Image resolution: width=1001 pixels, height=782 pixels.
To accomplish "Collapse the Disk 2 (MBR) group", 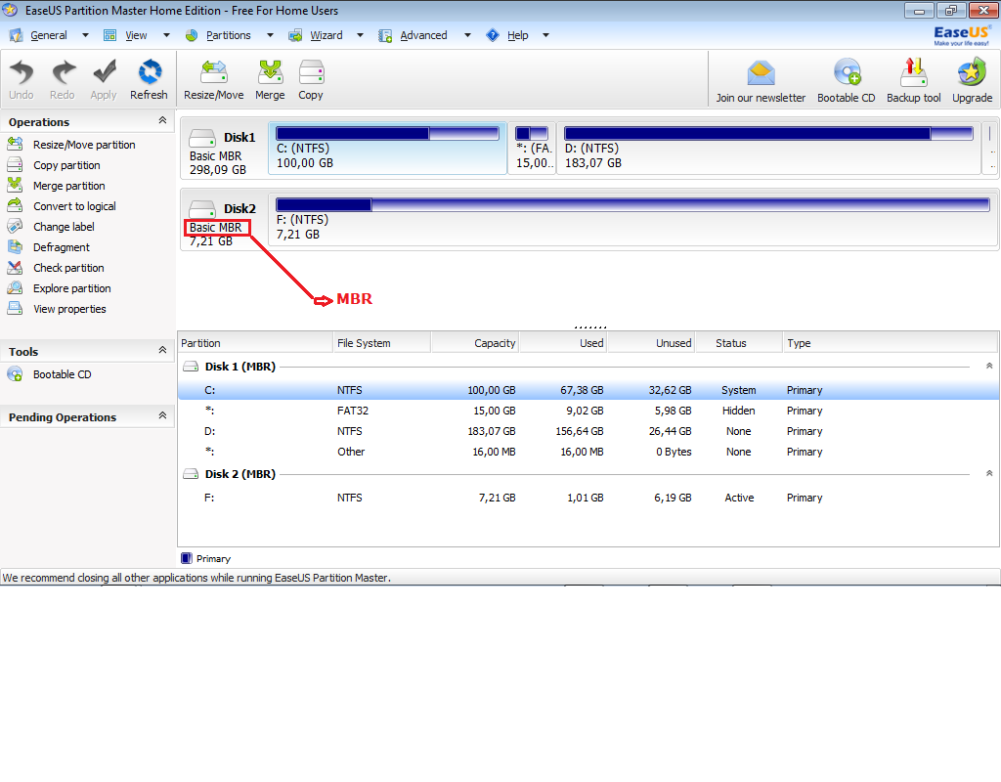I will (989, 474).
